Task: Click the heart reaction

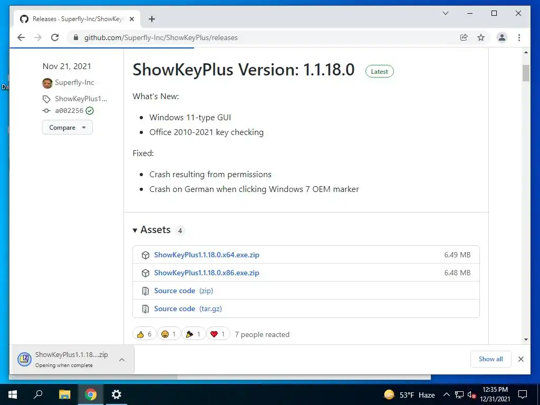Action: 218,334
